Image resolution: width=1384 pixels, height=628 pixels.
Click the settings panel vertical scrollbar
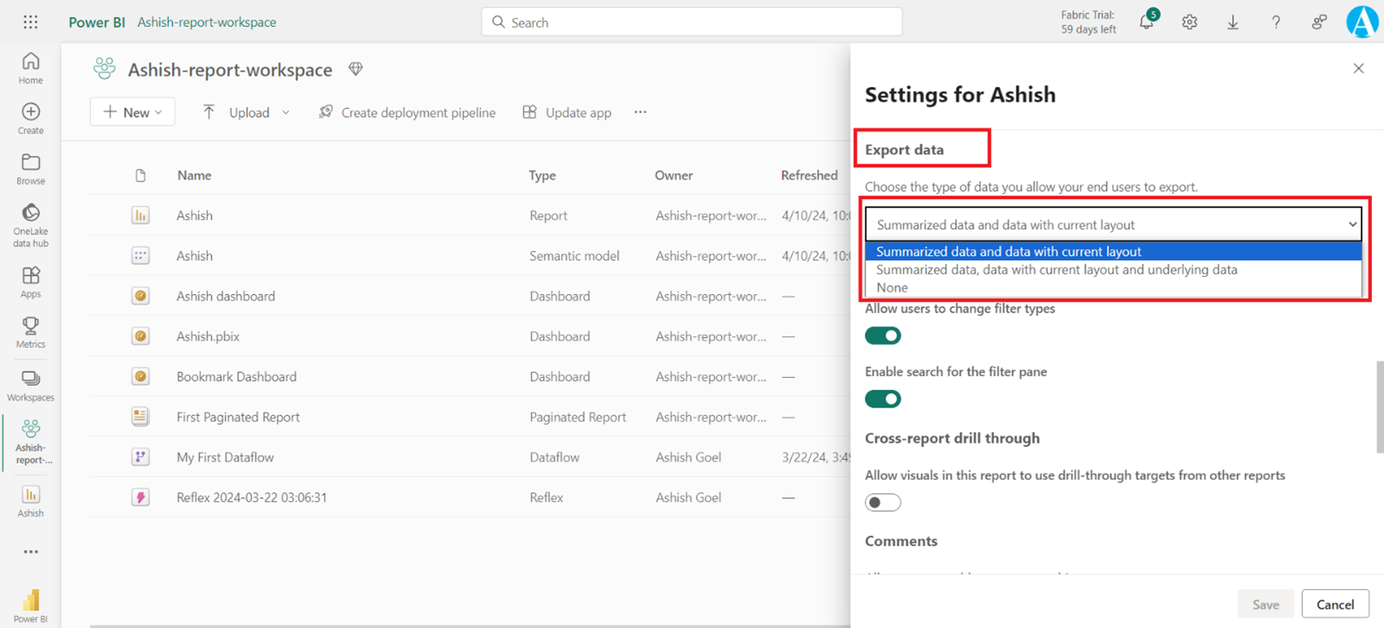coord(1379,407)
